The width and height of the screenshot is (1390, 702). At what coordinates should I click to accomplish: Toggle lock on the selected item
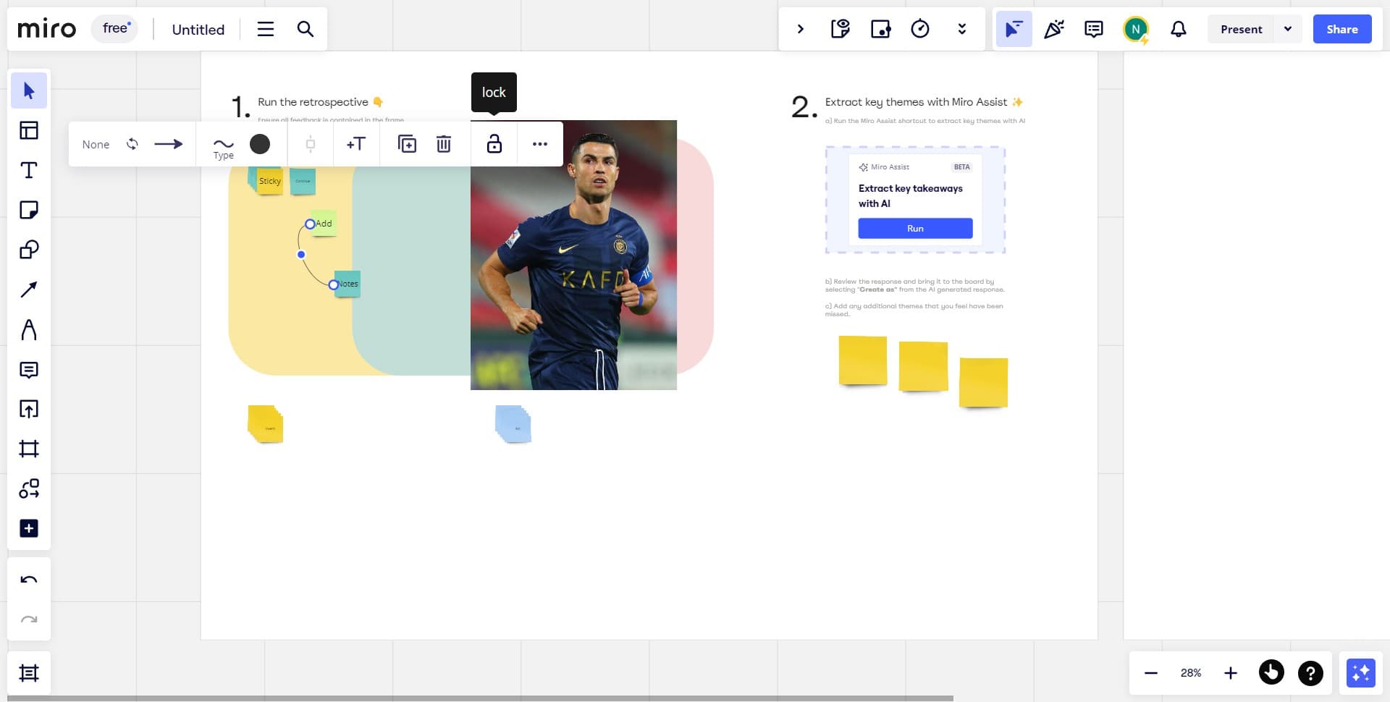point(494,144)
